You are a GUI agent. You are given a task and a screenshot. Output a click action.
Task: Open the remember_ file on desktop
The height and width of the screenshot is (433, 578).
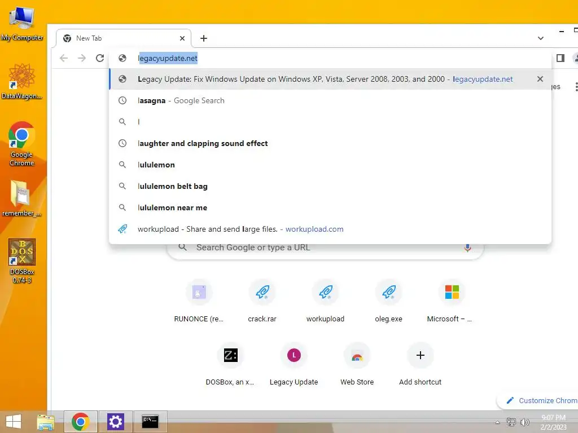tap(21, 198)
